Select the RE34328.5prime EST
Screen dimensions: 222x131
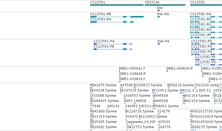tap(103, 90)
